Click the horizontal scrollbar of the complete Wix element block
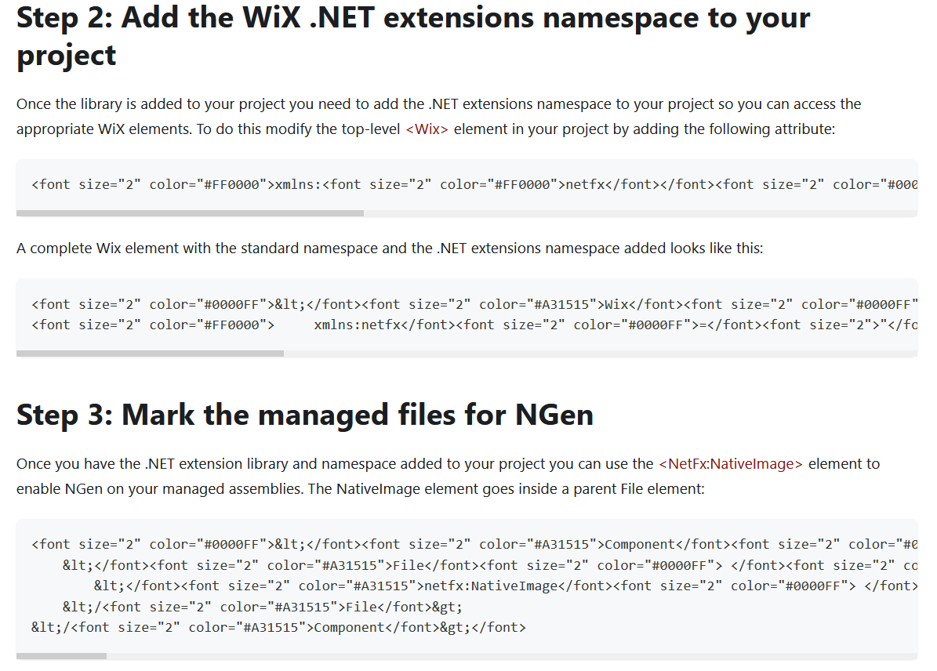The width and height of the screenshot is (937, 671). pyautogui.click(x=150, y=354)
